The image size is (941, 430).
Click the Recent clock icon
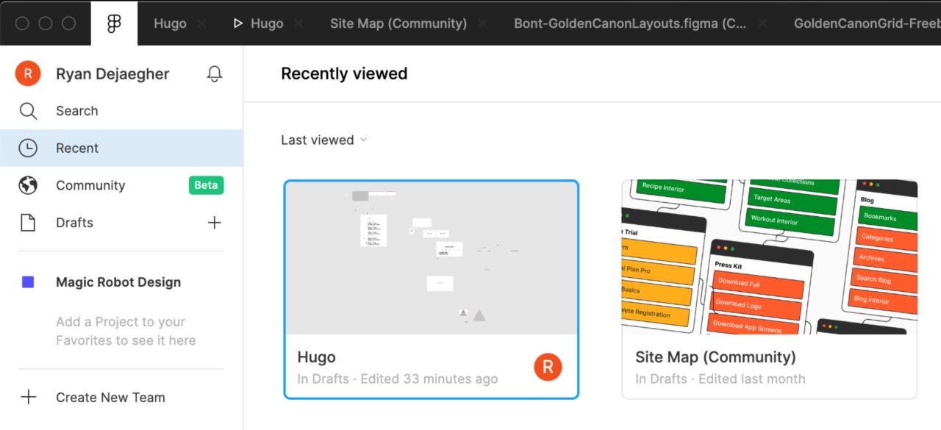coord(28,148)
